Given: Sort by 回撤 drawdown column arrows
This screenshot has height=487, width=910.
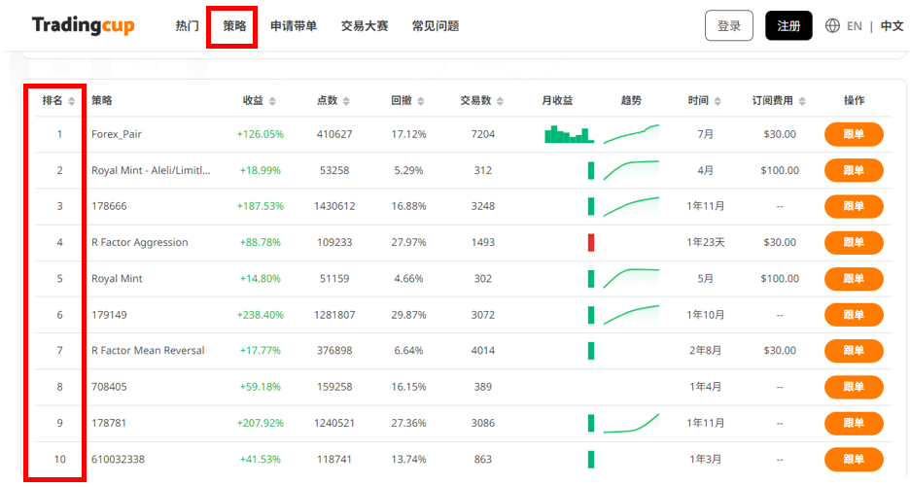Looking at the screenshot, I should pyautogui.click(x=420, y=101).
